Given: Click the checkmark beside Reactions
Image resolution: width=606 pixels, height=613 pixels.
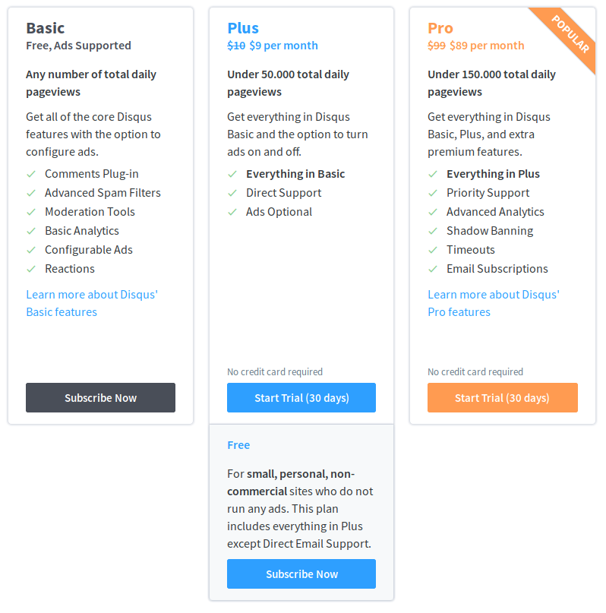Looking at the screenshot, I should pyautogui.click(x=32, y=268).
